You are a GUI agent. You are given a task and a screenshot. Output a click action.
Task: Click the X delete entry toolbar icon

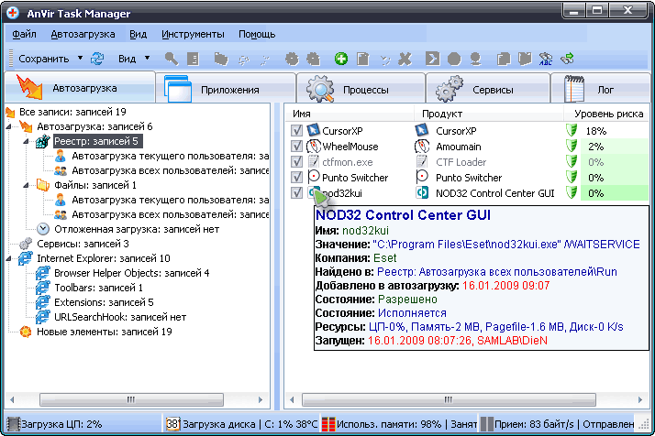[405, 59]
